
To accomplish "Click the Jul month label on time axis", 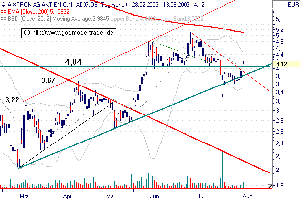I will 201,196.
